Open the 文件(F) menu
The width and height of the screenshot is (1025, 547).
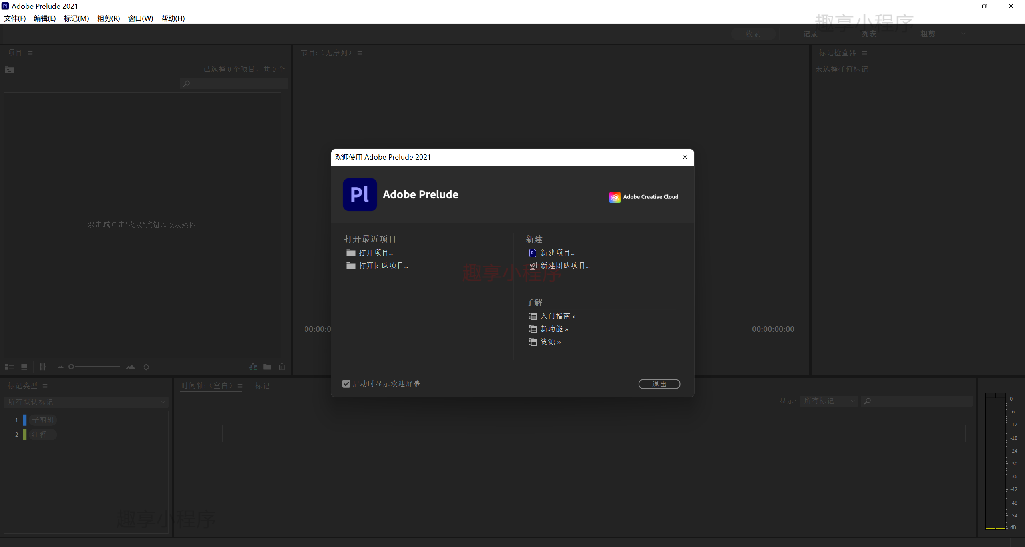[x=15, y=18]
